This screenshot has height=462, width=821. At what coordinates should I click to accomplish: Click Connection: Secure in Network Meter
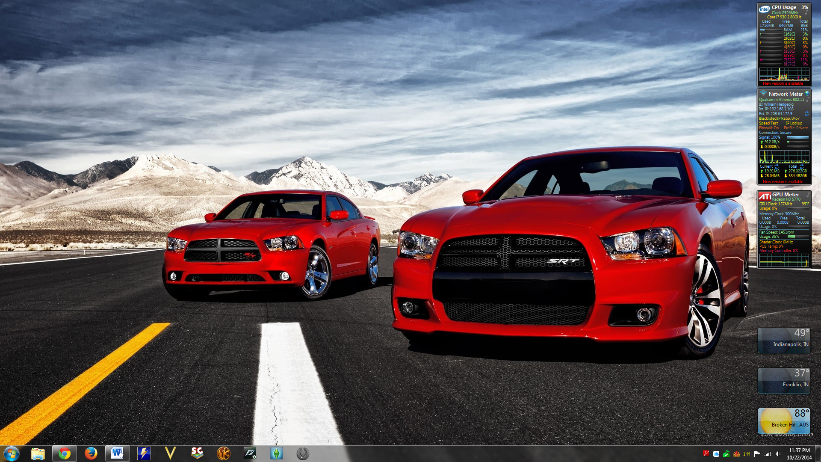tap(775, 133)
